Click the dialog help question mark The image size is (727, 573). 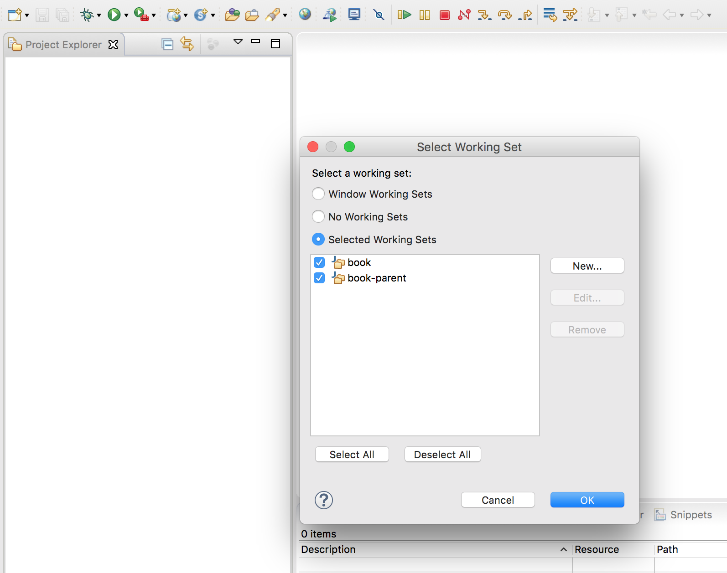pyautogui.click(x=324, y=500)
